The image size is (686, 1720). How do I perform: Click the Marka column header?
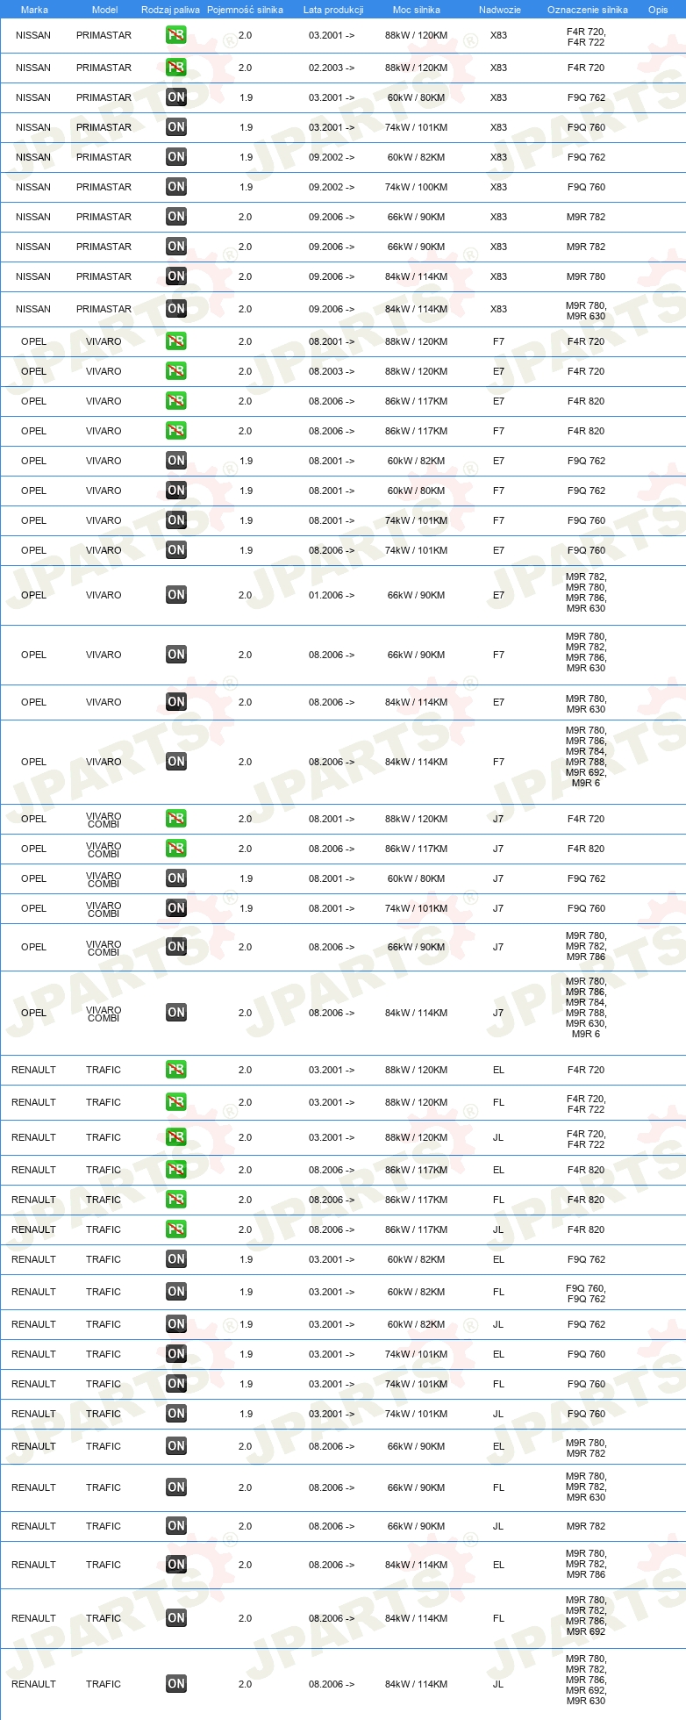pos(34,10)
